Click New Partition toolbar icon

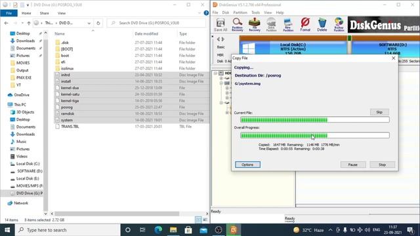coord(288,25)
